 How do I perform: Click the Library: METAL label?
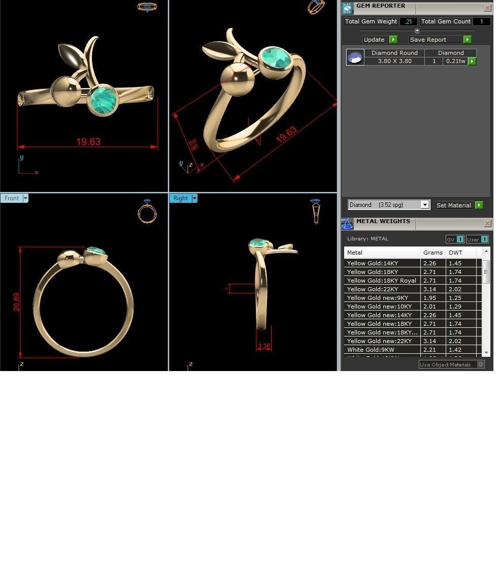368,239
